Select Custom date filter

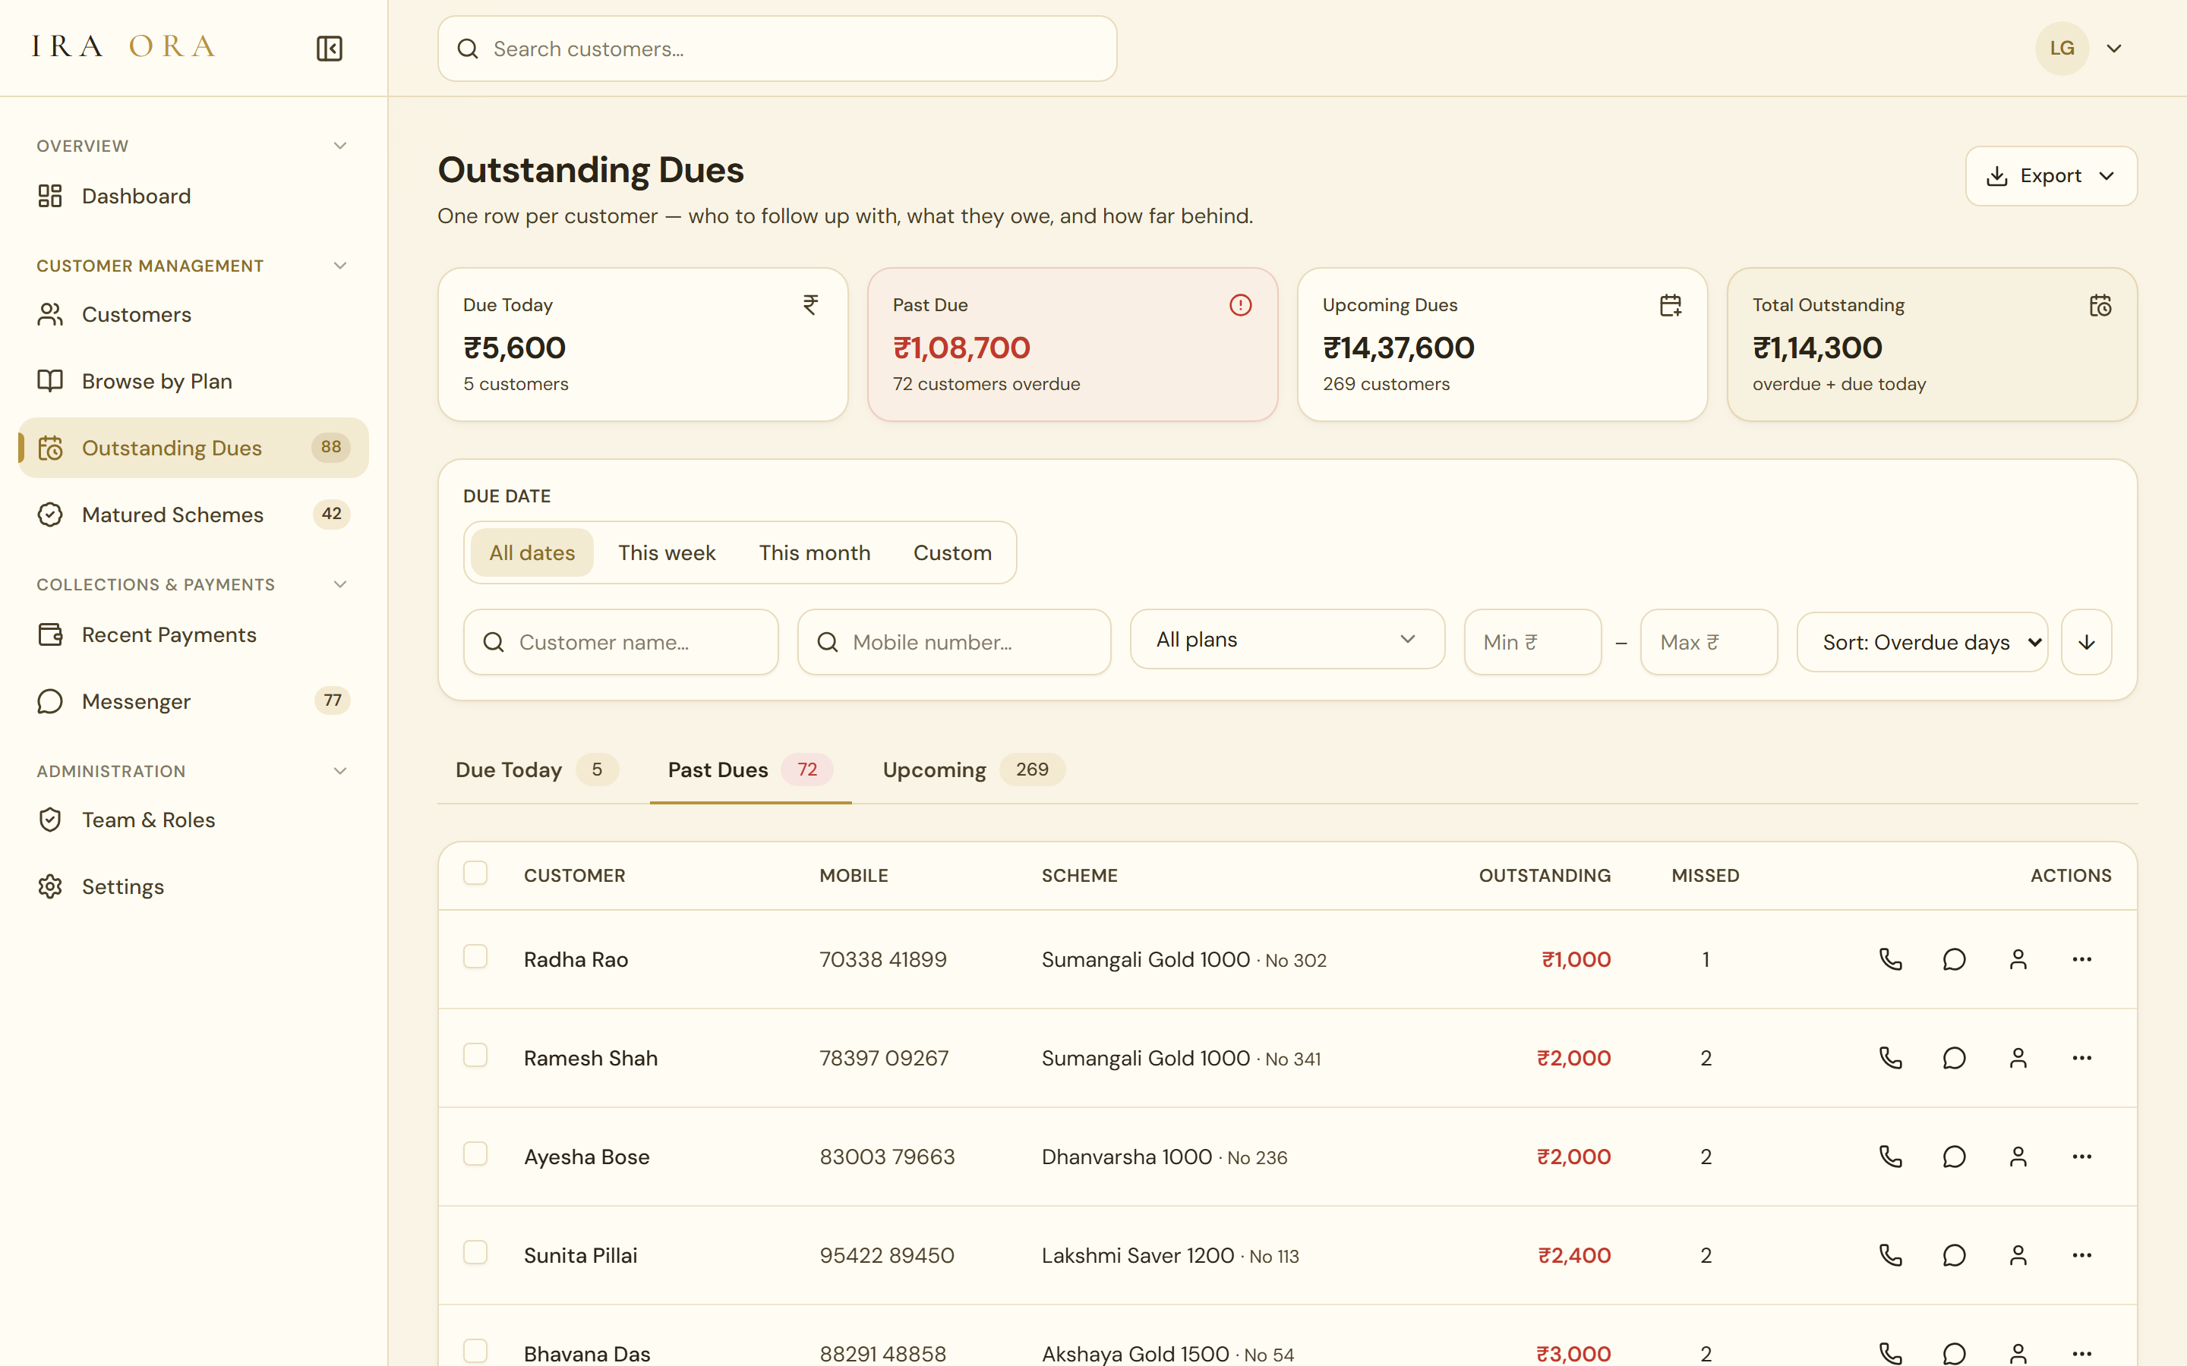click(x=952, y=553)
